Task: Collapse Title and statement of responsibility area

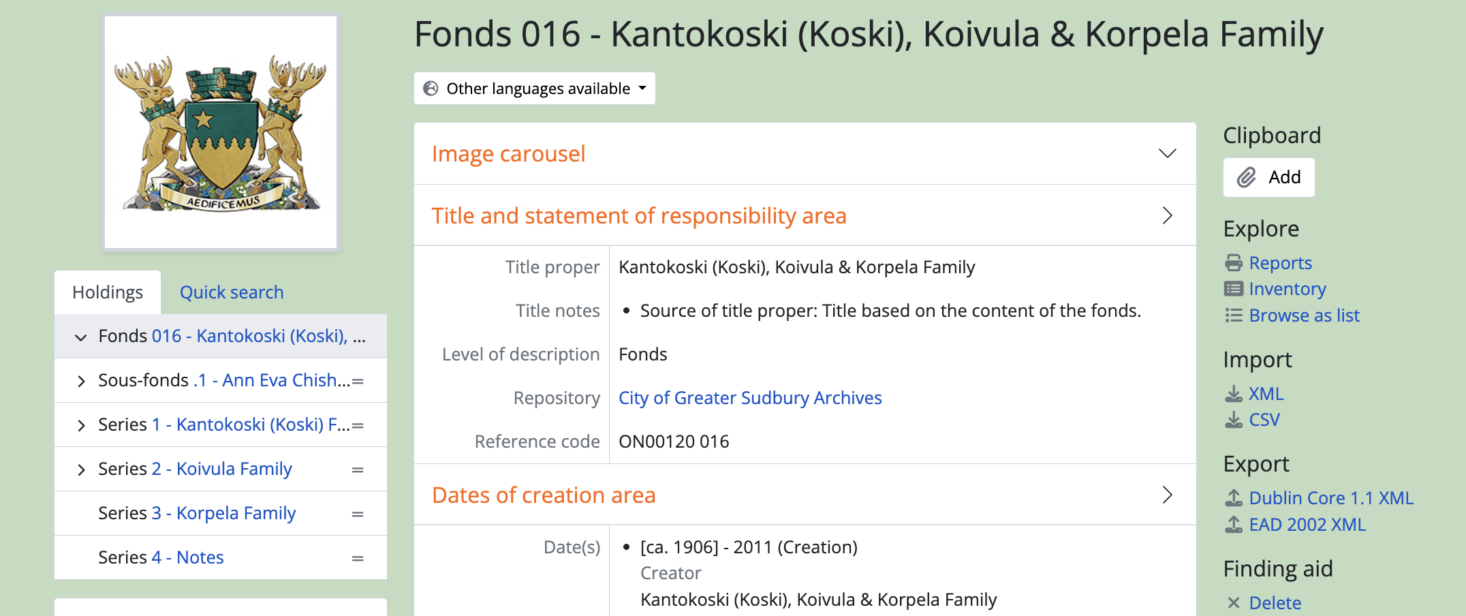Action: click(1167, 216)
